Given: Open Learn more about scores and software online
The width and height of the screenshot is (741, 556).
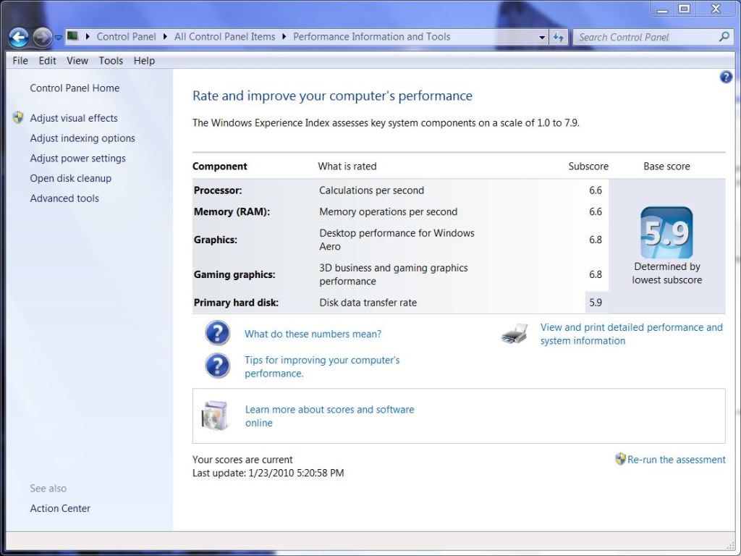Looking at the screenshot, I should (x=329, y=416).
